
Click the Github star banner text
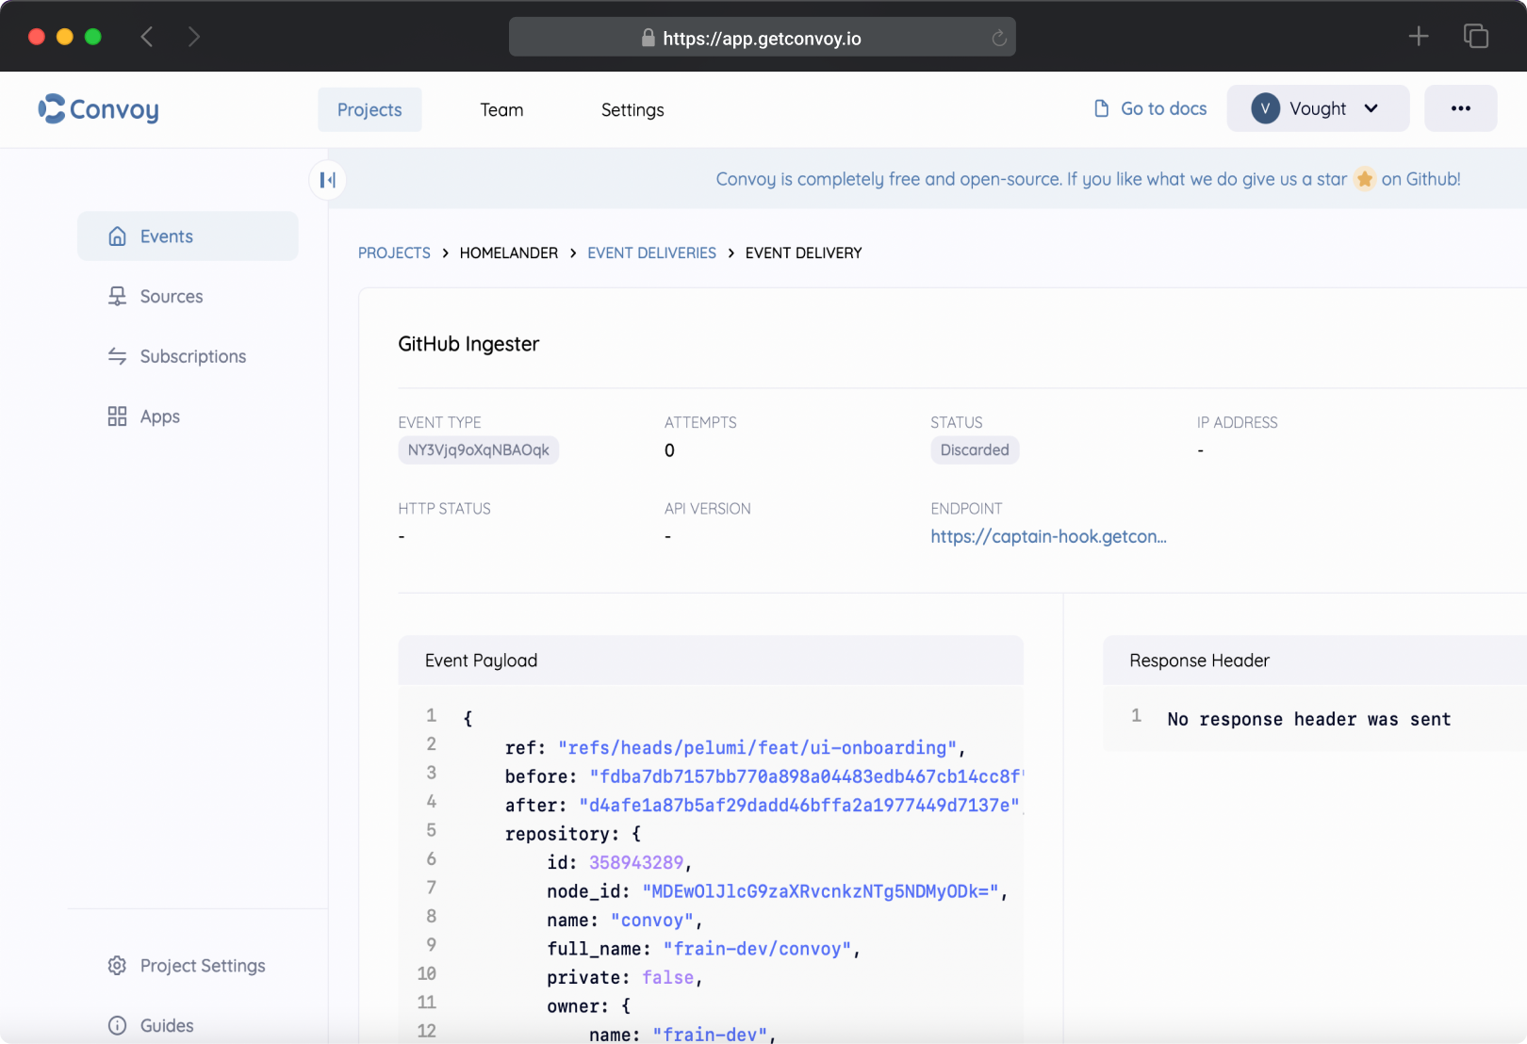(x=1088, y=179)
